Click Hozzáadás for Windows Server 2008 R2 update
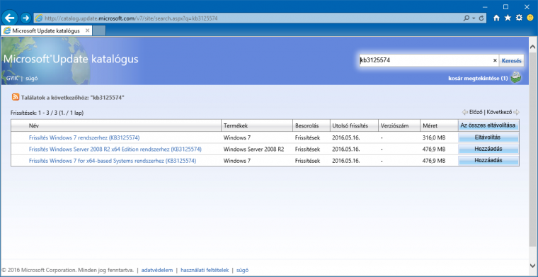 (x=488, y=149)
